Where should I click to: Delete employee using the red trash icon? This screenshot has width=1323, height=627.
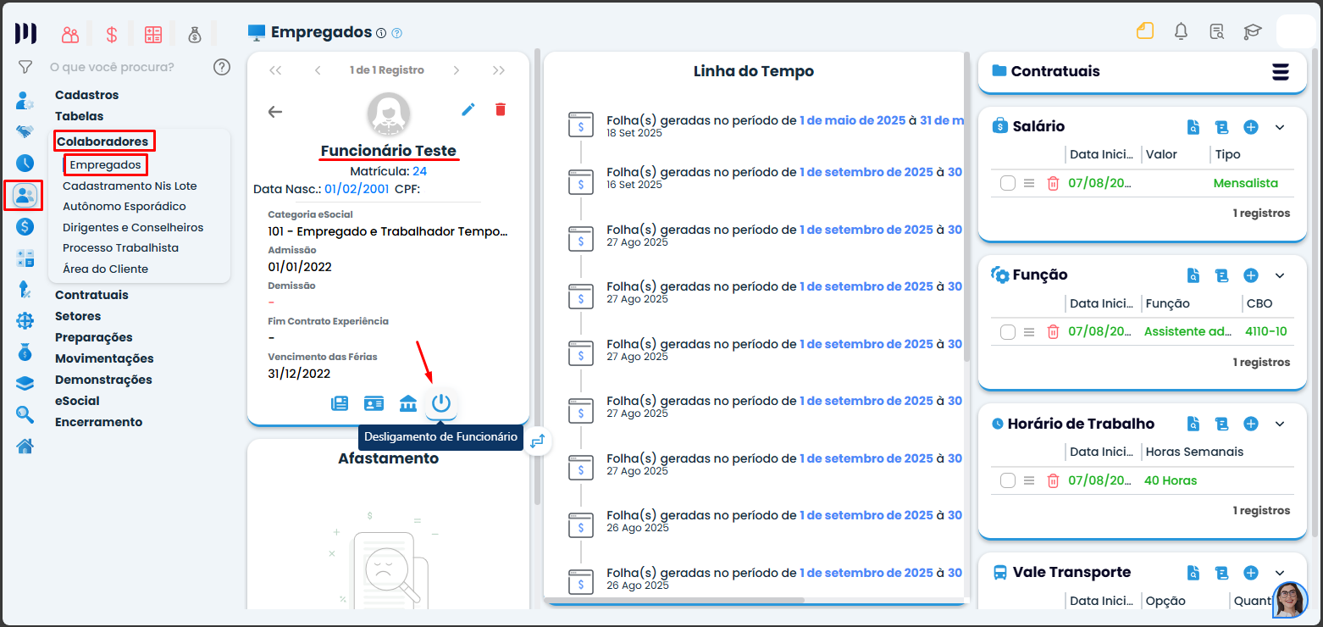[501, 109]
